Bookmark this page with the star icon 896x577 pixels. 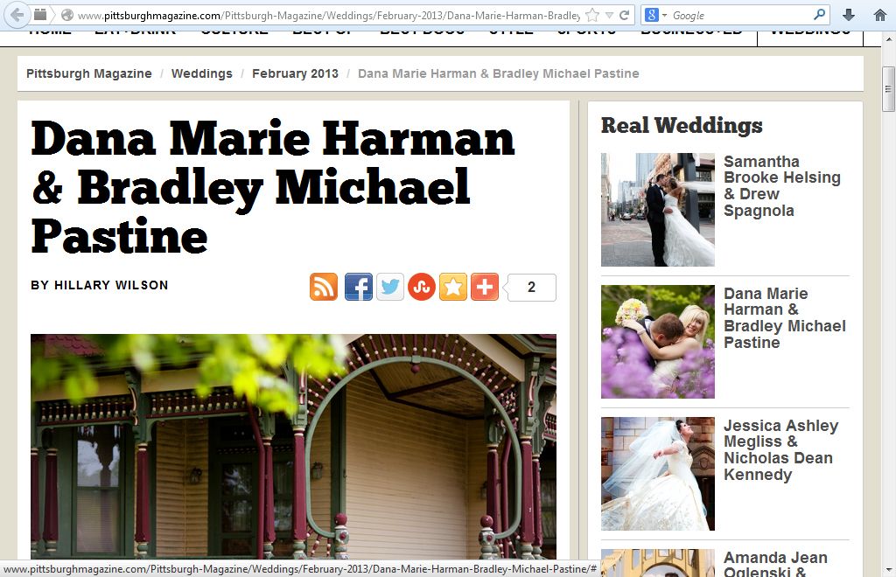click(592, 16)
